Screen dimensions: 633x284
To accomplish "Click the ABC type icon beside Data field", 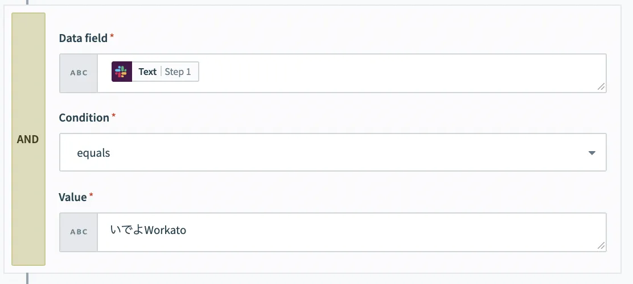I will click(79, 73).
